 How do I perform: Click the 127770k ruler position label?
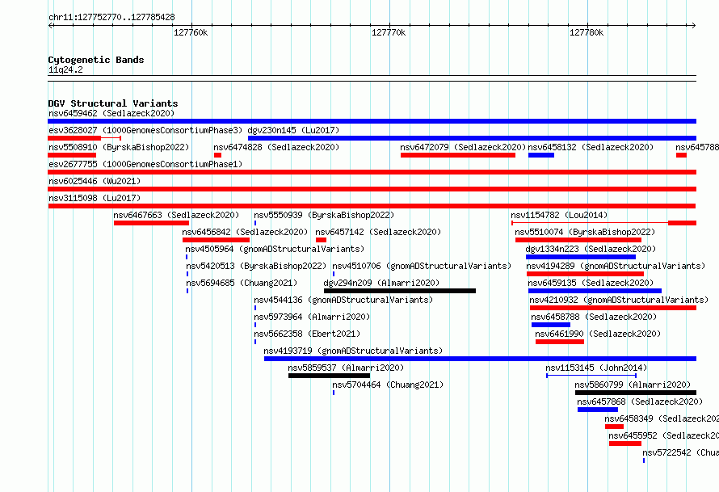coord(389,32)
